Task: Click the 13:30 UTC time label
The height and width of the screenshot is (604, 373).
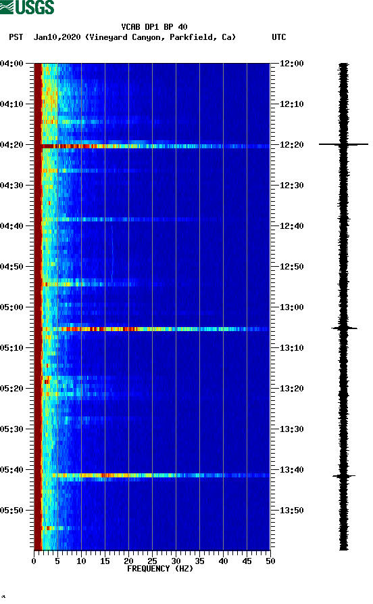Action: (291, 429)
